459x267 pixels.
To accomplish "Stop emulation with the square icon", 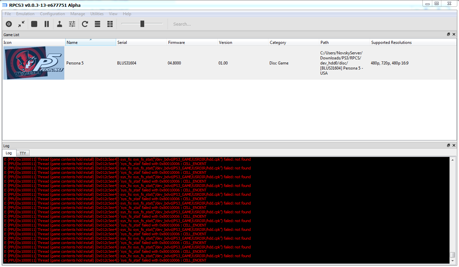I will 34,24.
